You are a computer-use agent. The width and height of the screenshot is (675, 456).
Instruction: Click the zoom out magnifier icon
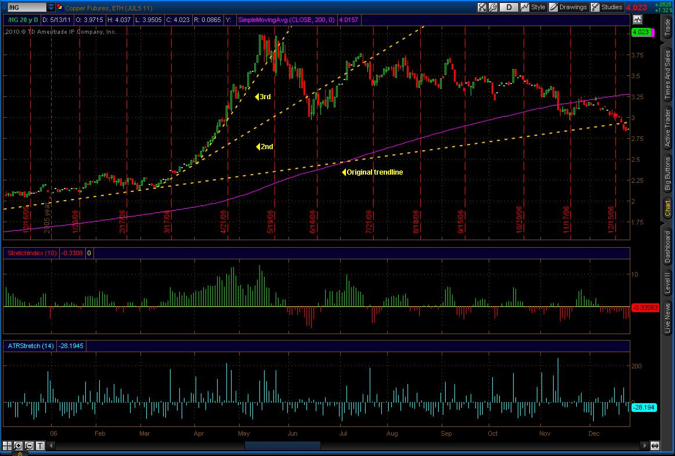click(x=29, y=446)
